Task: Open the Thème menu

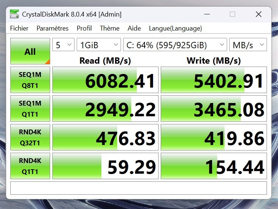Action: [110, 28]
